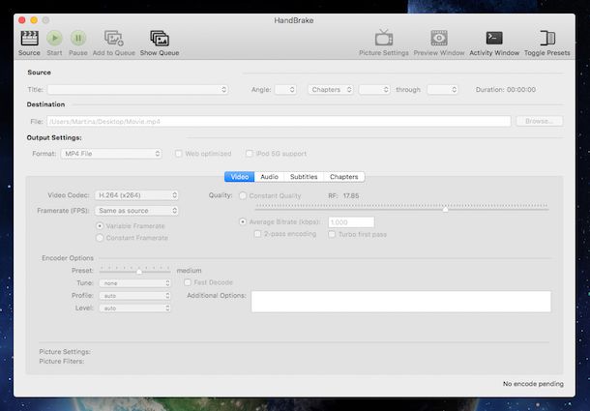This screenshot has width=590, height=411.
Task: Enable Turbo first pass checkbox
Action: pos(332,234)
